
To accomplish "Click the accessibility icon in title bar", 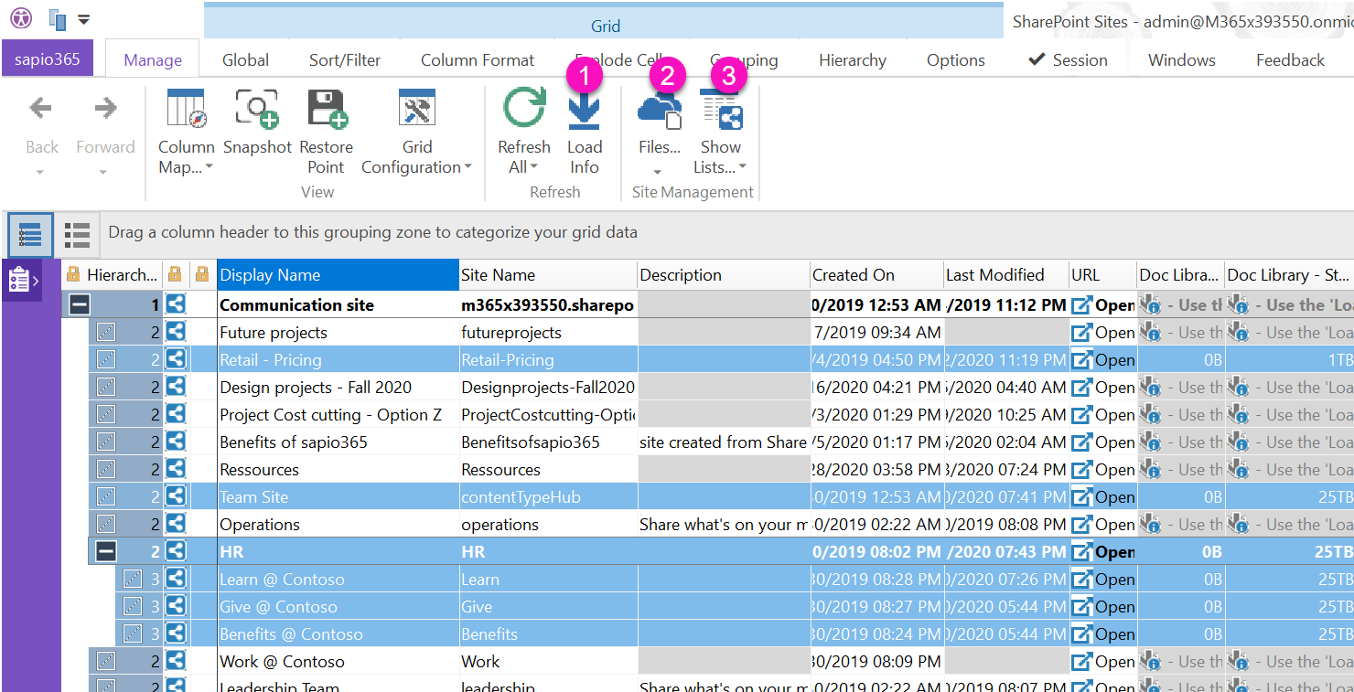I will coord(20,18).
